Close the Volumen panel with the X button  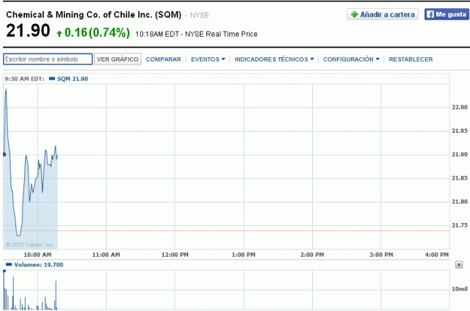click(459, 265)
